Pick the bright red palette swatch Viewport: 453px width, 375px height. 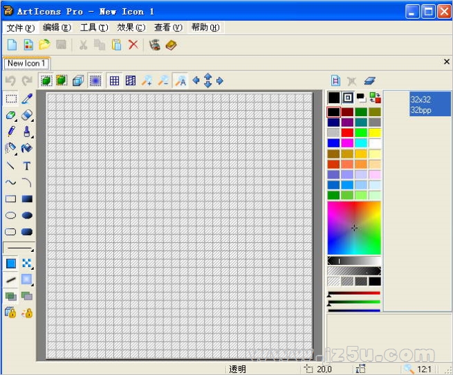tap(347, 133)
